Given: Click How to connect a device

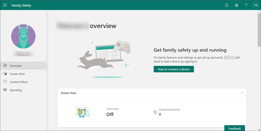Looking at the screenshot, I should (x=174, y=69).
